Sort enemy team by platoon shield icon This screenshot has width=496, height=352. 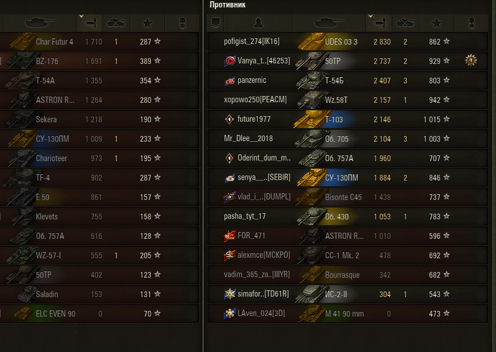[x=215, y=23]
